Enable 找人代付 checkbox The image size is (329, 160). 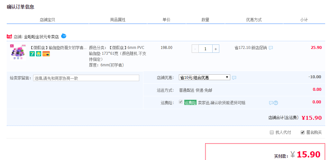(272, 132)
